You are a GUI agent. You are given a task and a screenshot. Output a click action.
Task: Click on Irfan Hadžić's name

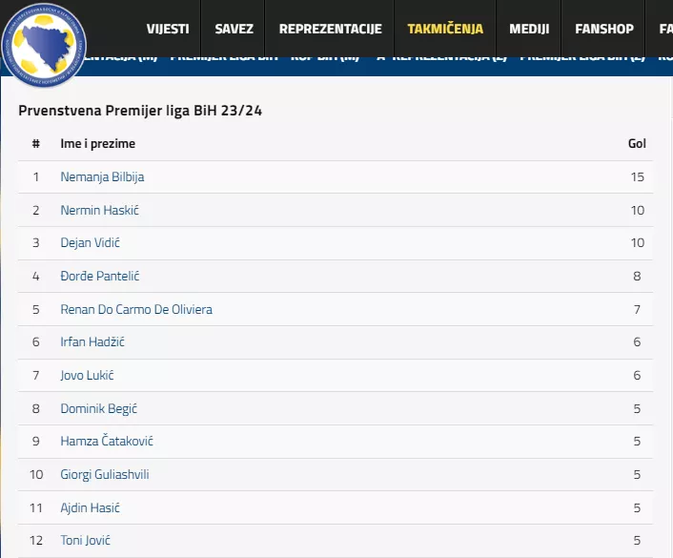coord(92,341)
